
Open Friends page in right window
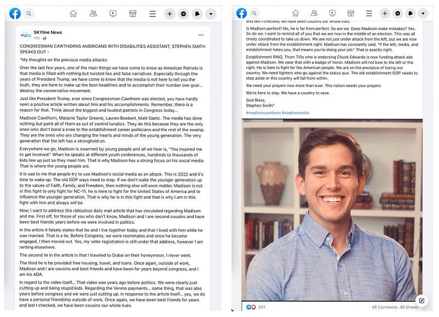click(x=314, y=13)
